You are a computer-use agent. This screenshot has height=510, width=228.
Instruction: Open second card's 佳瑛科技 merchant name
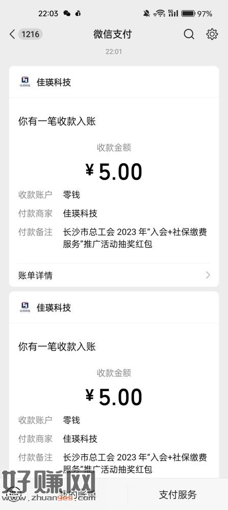(x=54, y=308)
